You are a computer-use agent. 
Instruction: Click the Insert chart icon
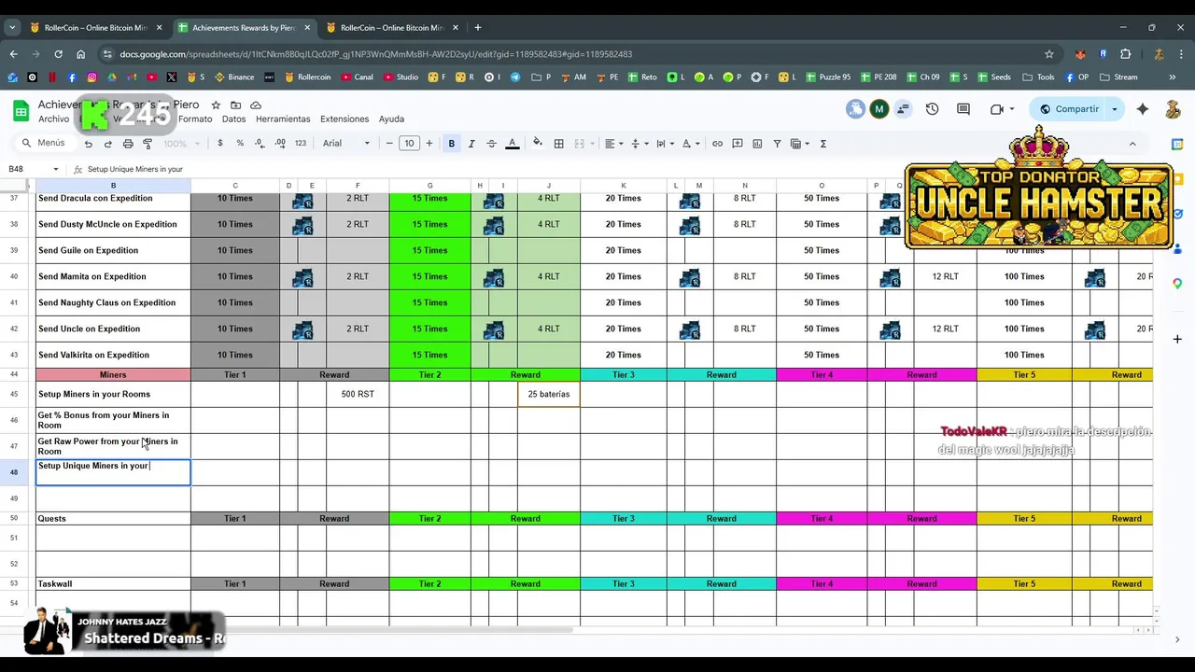click(x=757, y=144)
